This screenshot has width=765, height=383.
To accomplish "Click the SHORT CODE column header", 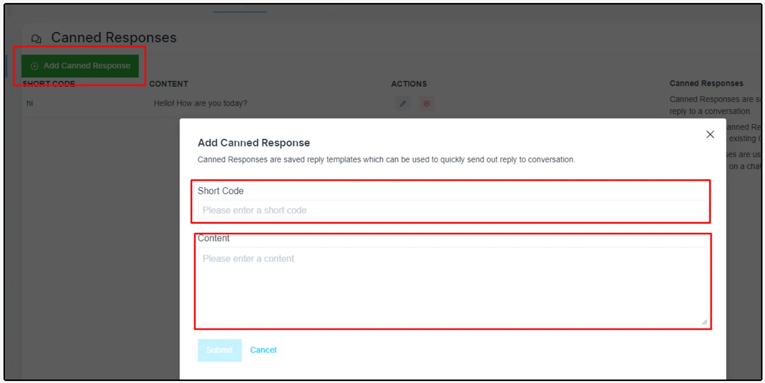I will point(49,84).
